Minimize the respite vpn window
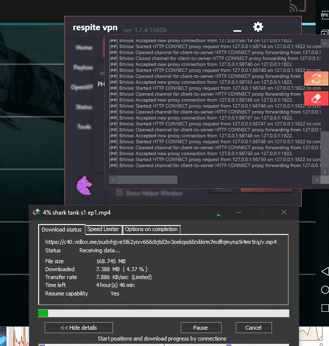 coord(237,31)
